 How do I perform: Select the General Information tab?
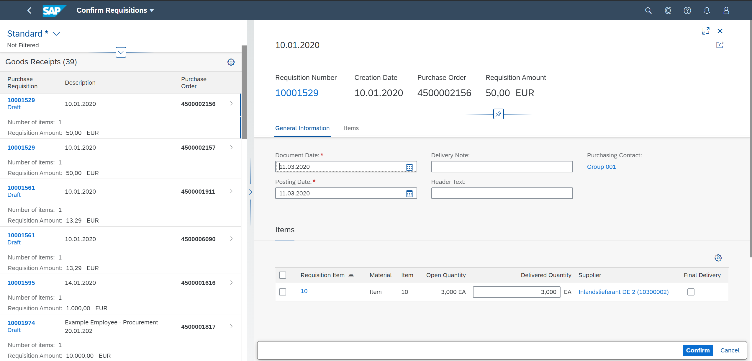302,128
